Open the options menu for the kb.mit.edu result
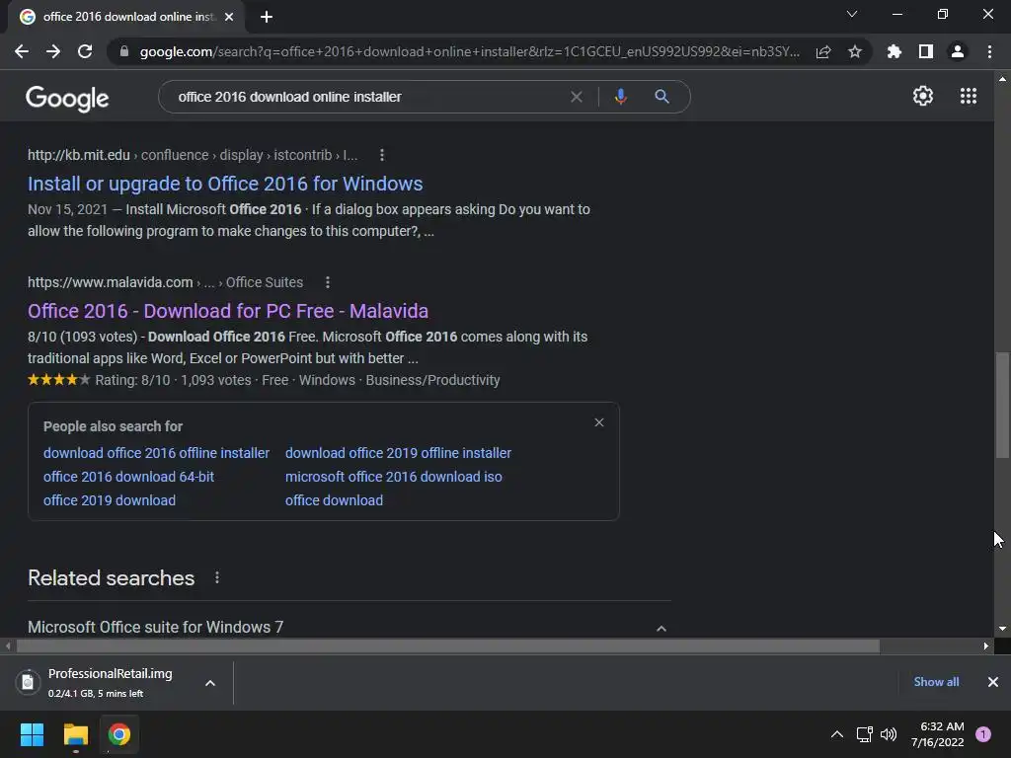This screenshot has width=1011, height=758. (382, 155)
